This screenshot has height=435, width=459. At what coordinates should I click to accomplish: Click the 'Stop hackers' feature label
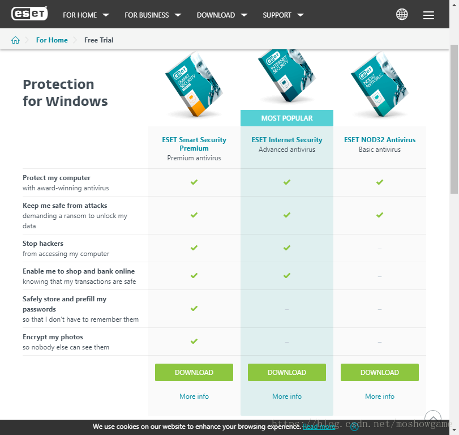click(x=43, y=244)
